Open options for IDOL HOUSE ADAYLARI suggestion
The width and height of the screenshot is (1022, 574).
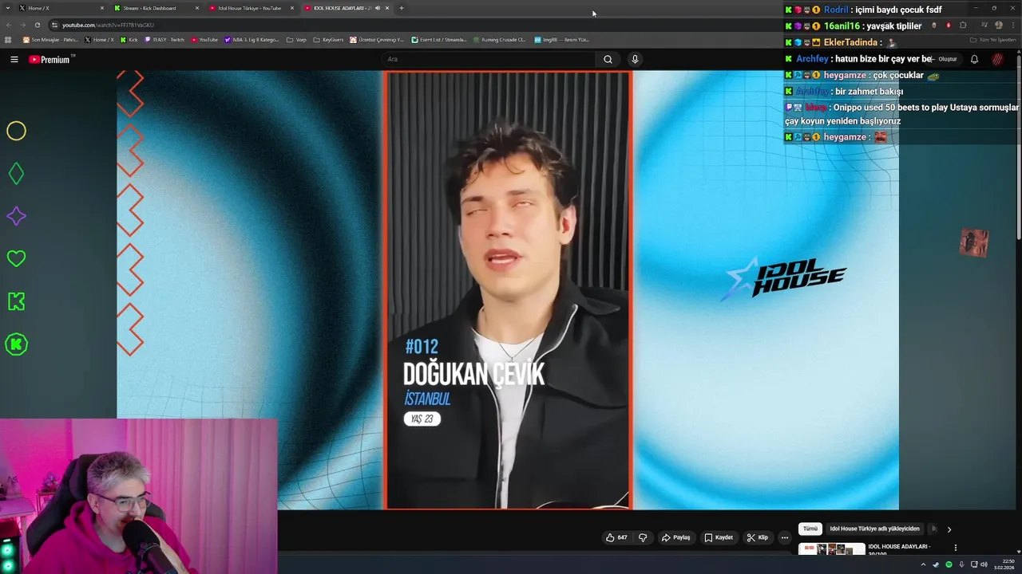(955, 548)
